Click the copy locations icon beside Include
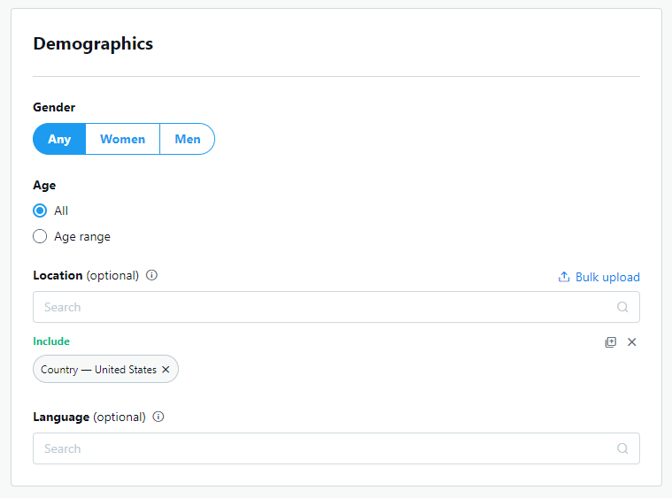This screenshot has width=672, height=498. [610, 342]
